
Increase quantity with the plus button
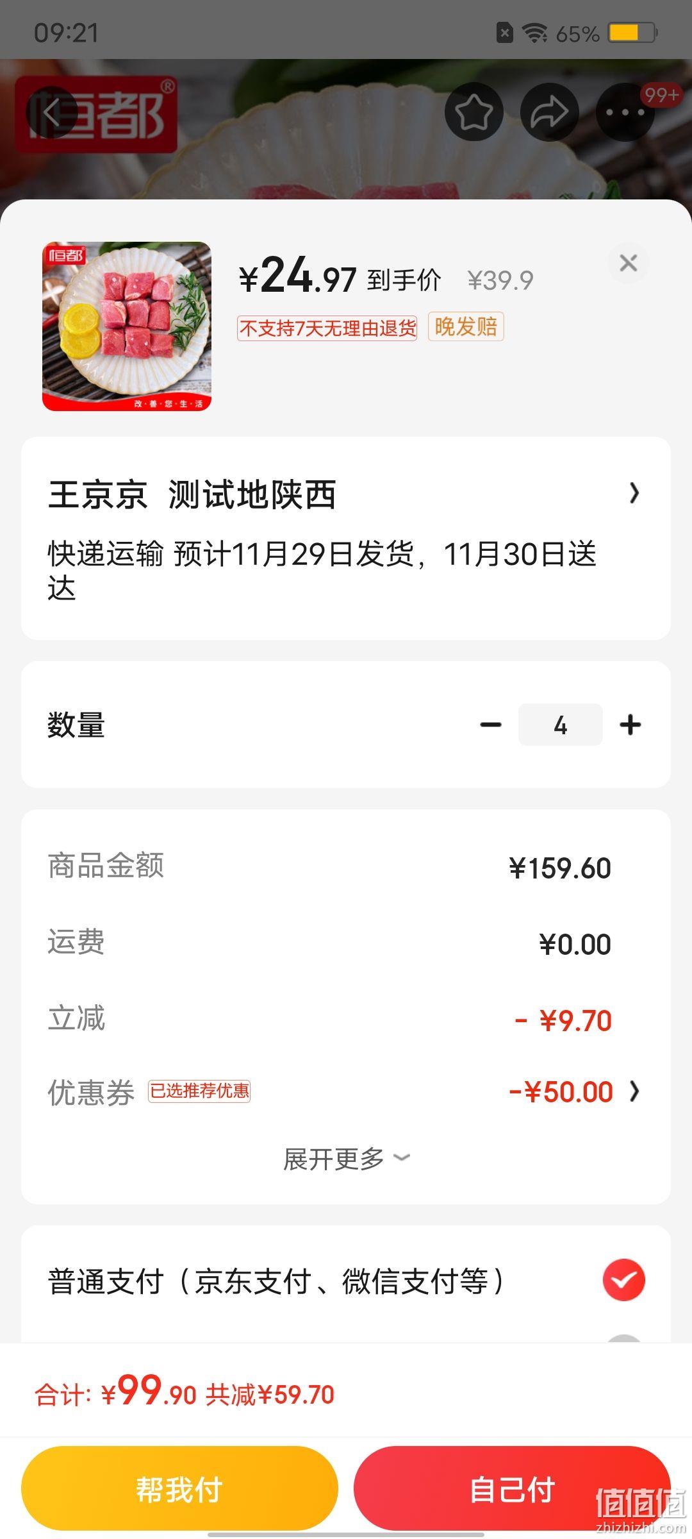tap(630, 725)
